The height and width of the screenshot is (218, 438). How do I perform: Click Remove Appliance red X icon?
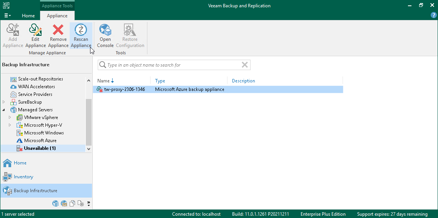[58, 30]
